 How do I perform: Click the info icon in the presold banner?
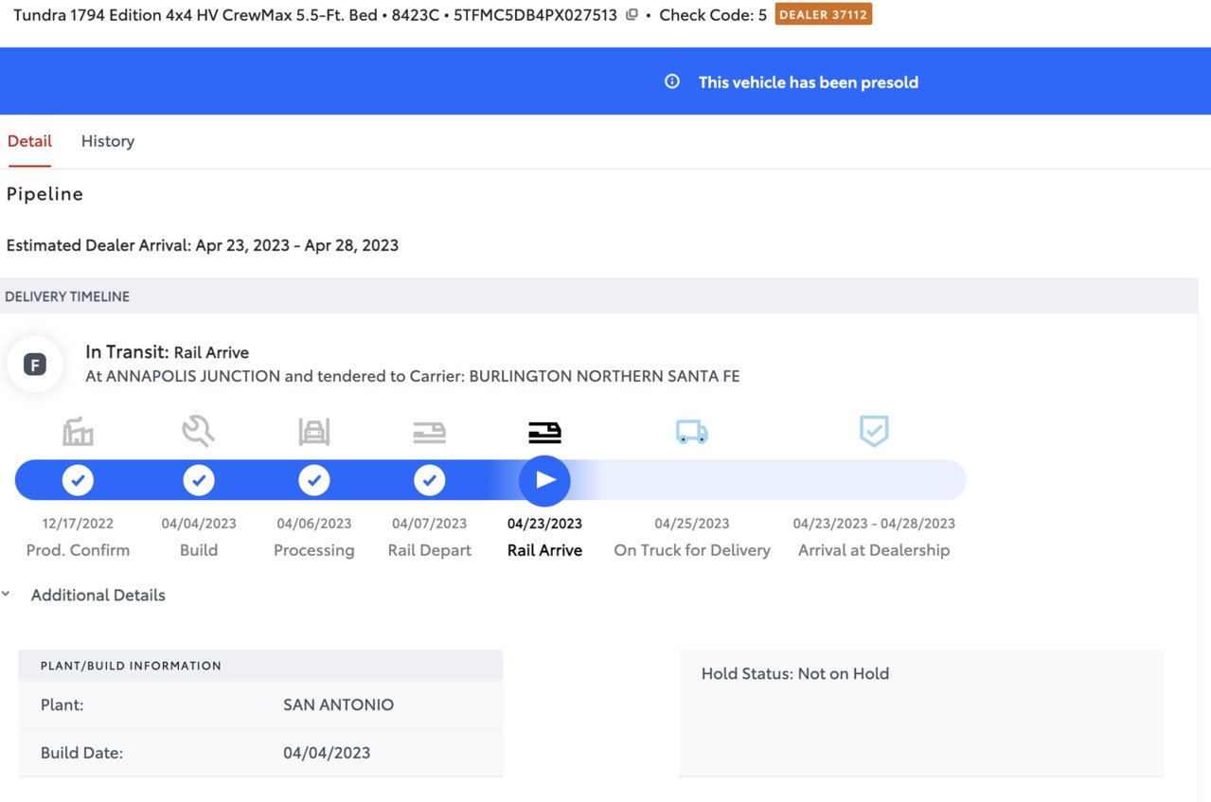(672, 81)
